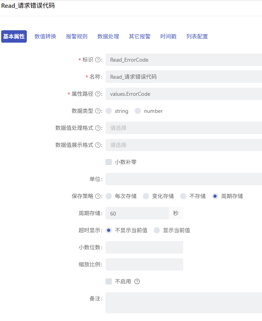
Task: Open help icon beside 数据值展示格式 label
Action: [98, 145]
